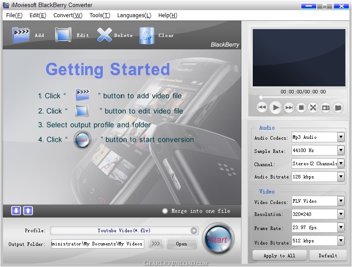Take a snapshot of the preview
This screenshot has width=352, height=267.
click(326, 108)
